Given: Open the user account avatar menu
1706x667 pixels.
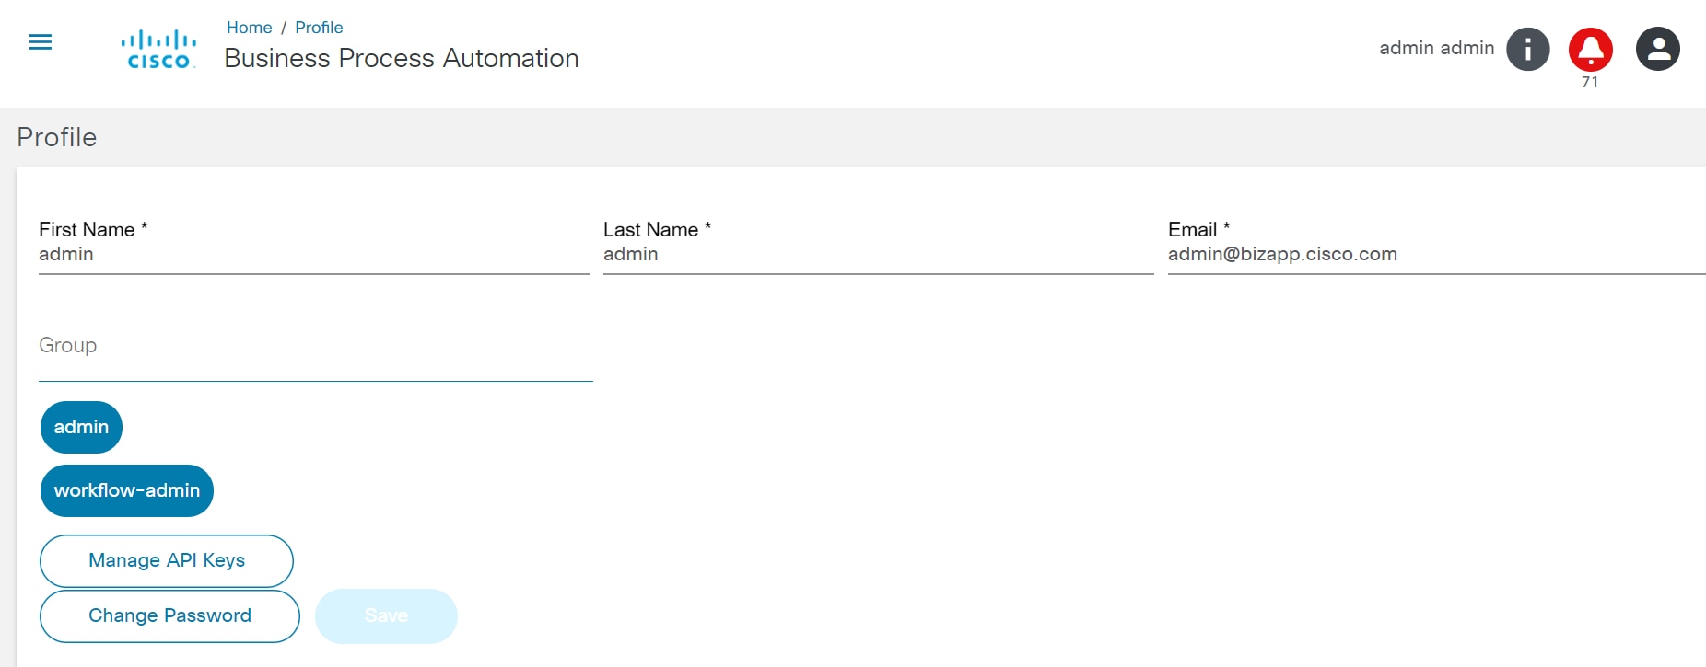Looking at the screenshot, I should pos(1657,49).
